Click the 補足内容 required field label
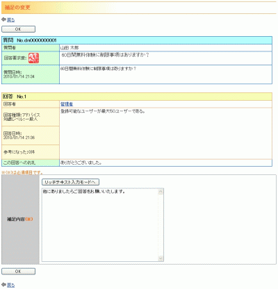 [x=20, y=220]
